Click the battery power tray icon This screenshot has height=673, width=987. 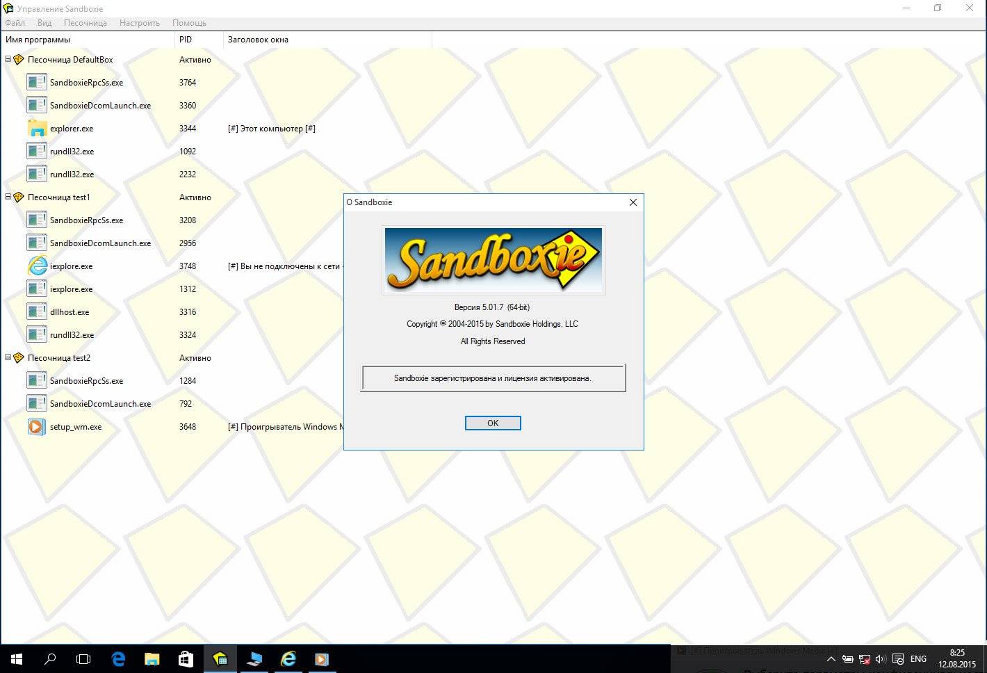coord(847,659)
